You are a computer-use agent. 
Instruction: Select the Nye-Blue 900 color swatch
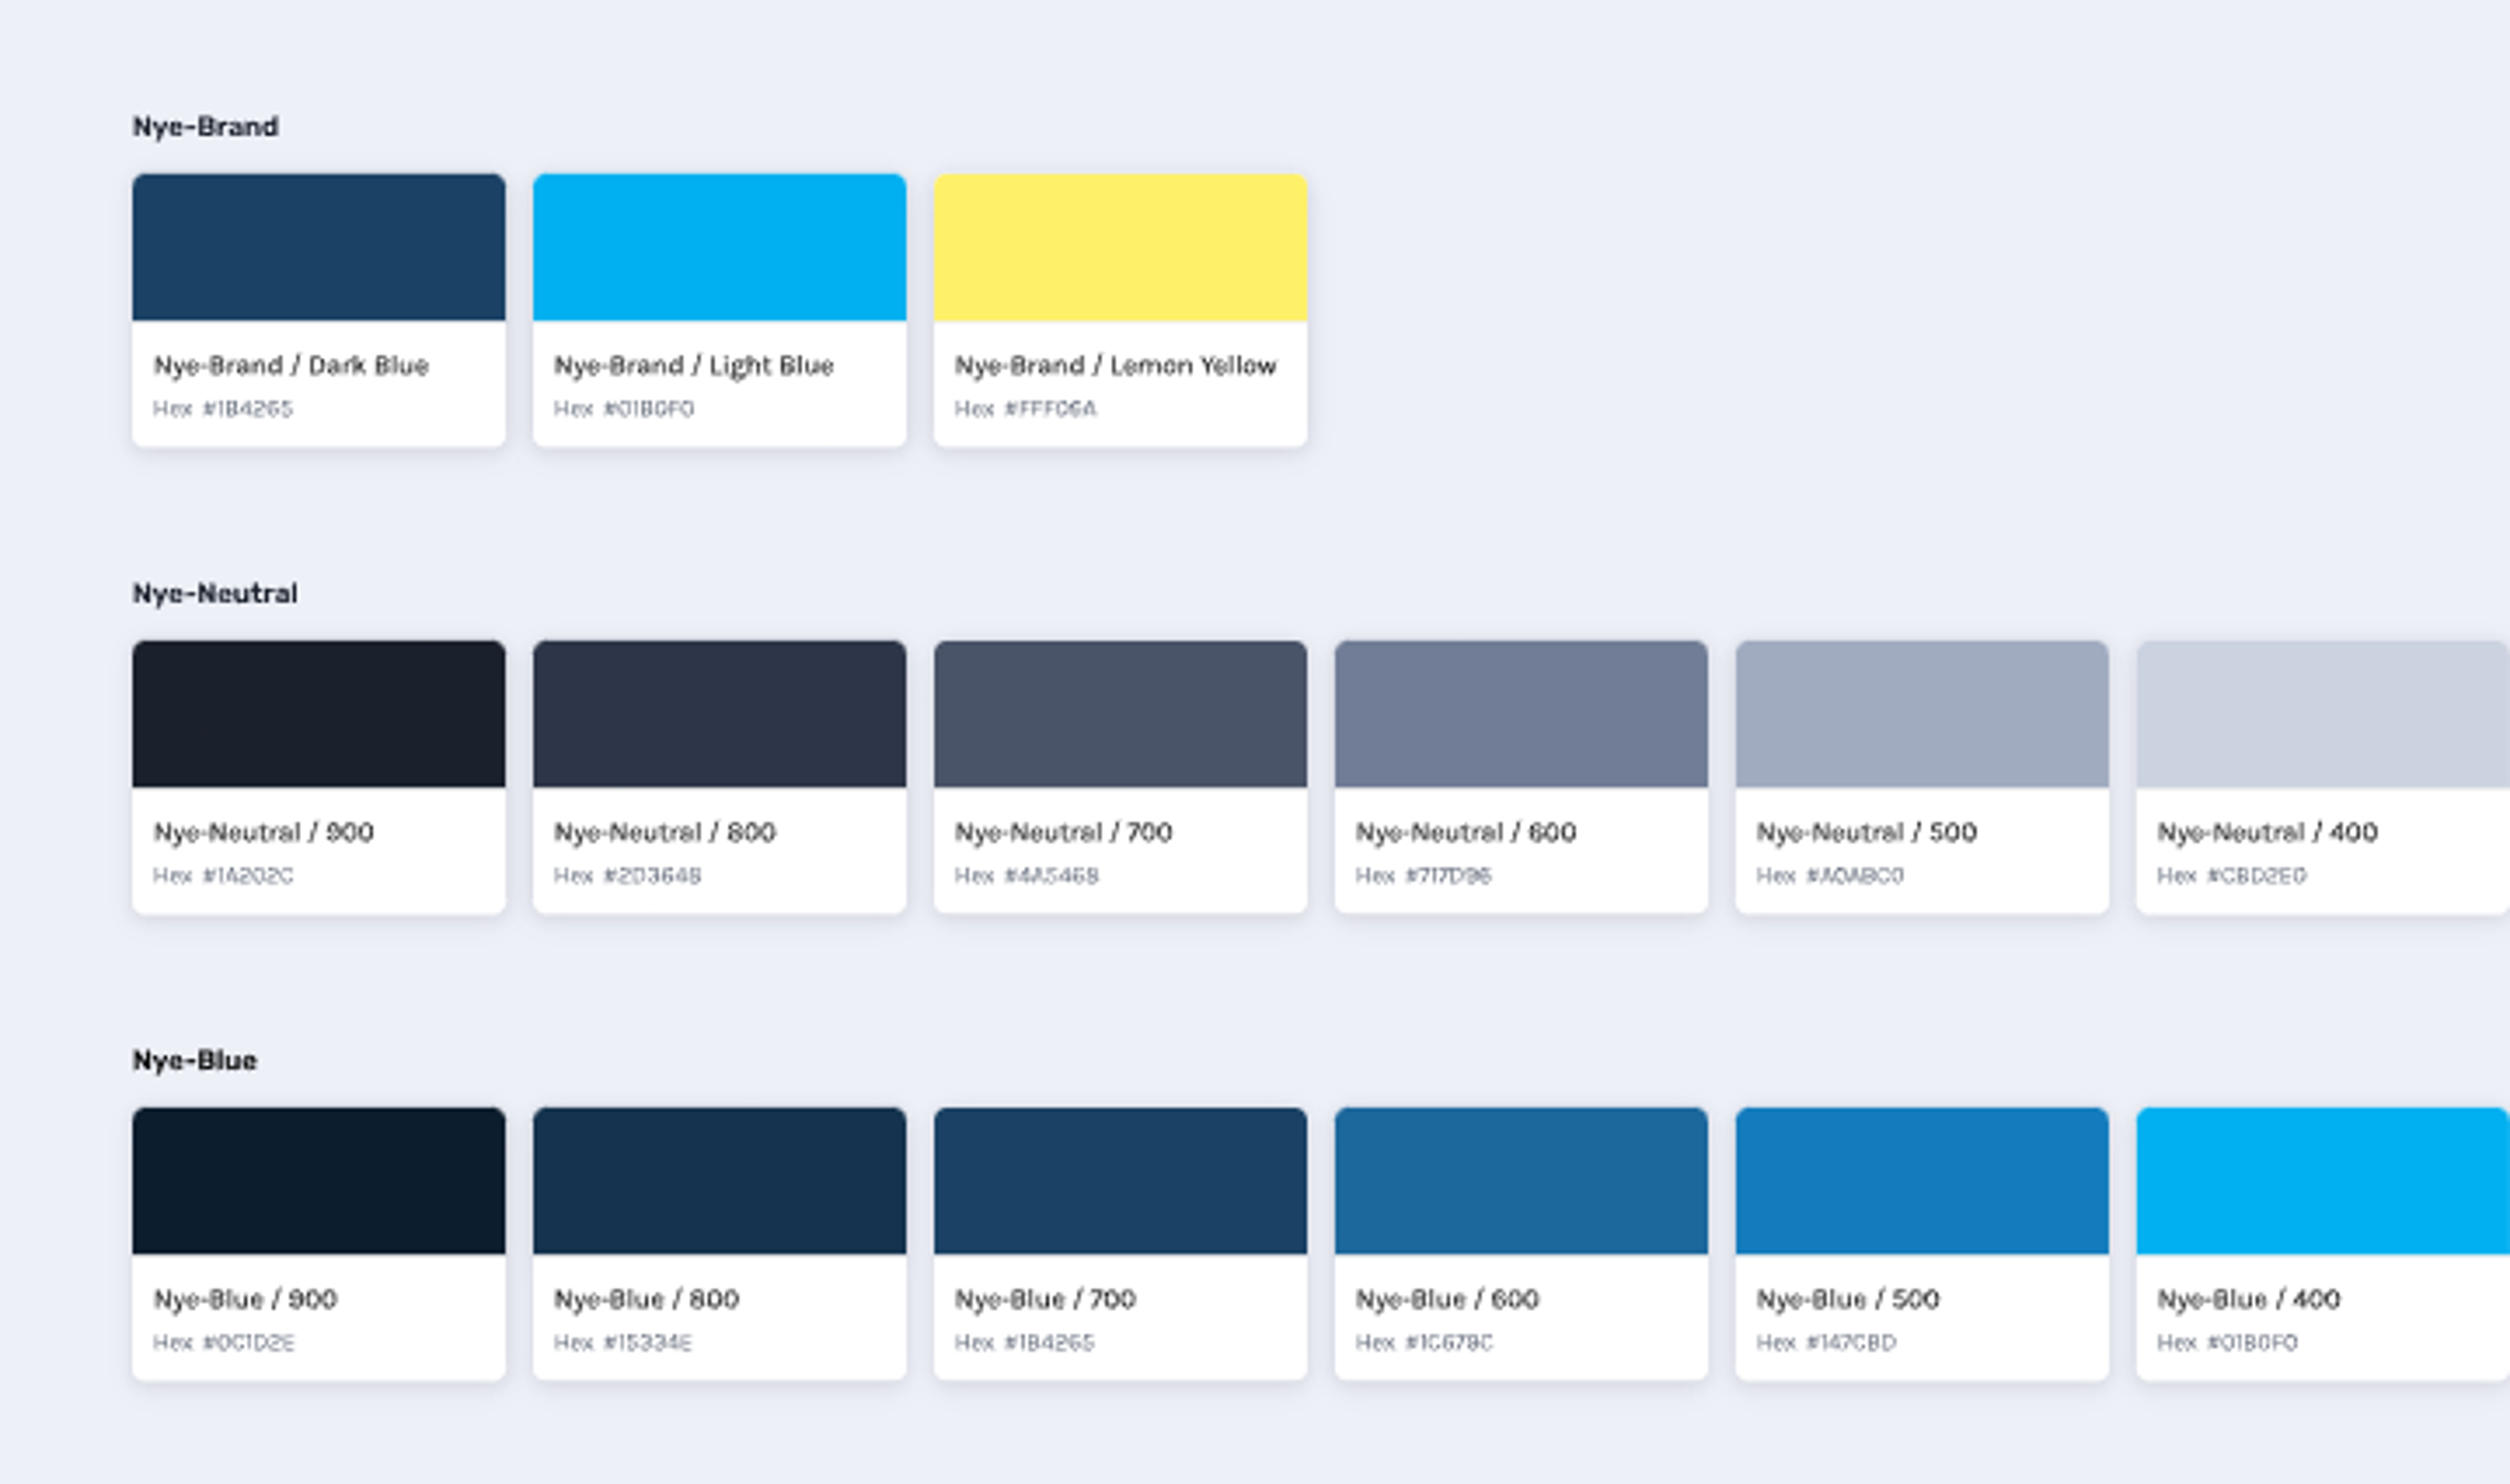tap(318, 1180)
